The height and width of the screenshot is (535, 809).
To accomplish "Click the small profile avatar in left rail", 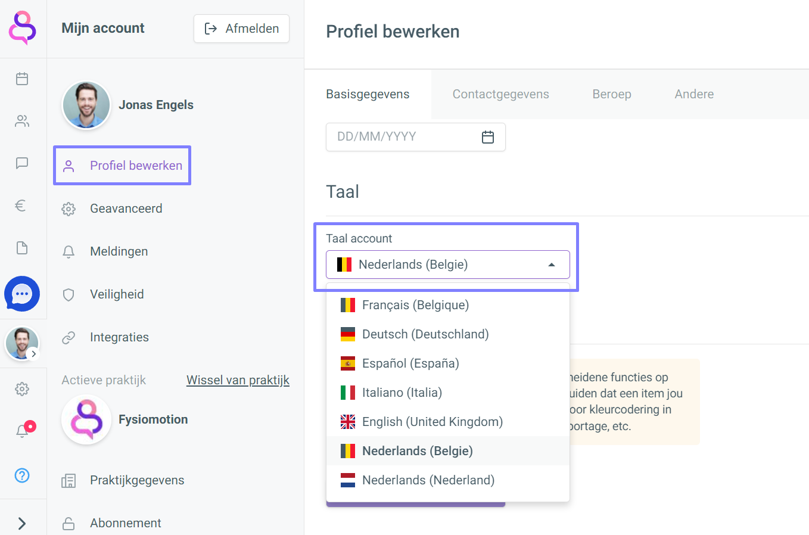I will click(x=22, y=344).
